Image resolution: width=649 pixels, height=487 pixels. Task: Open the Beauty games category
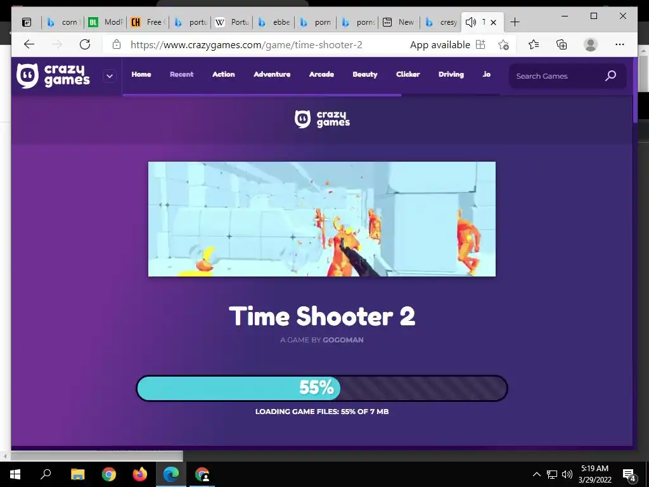pos(365,75)
